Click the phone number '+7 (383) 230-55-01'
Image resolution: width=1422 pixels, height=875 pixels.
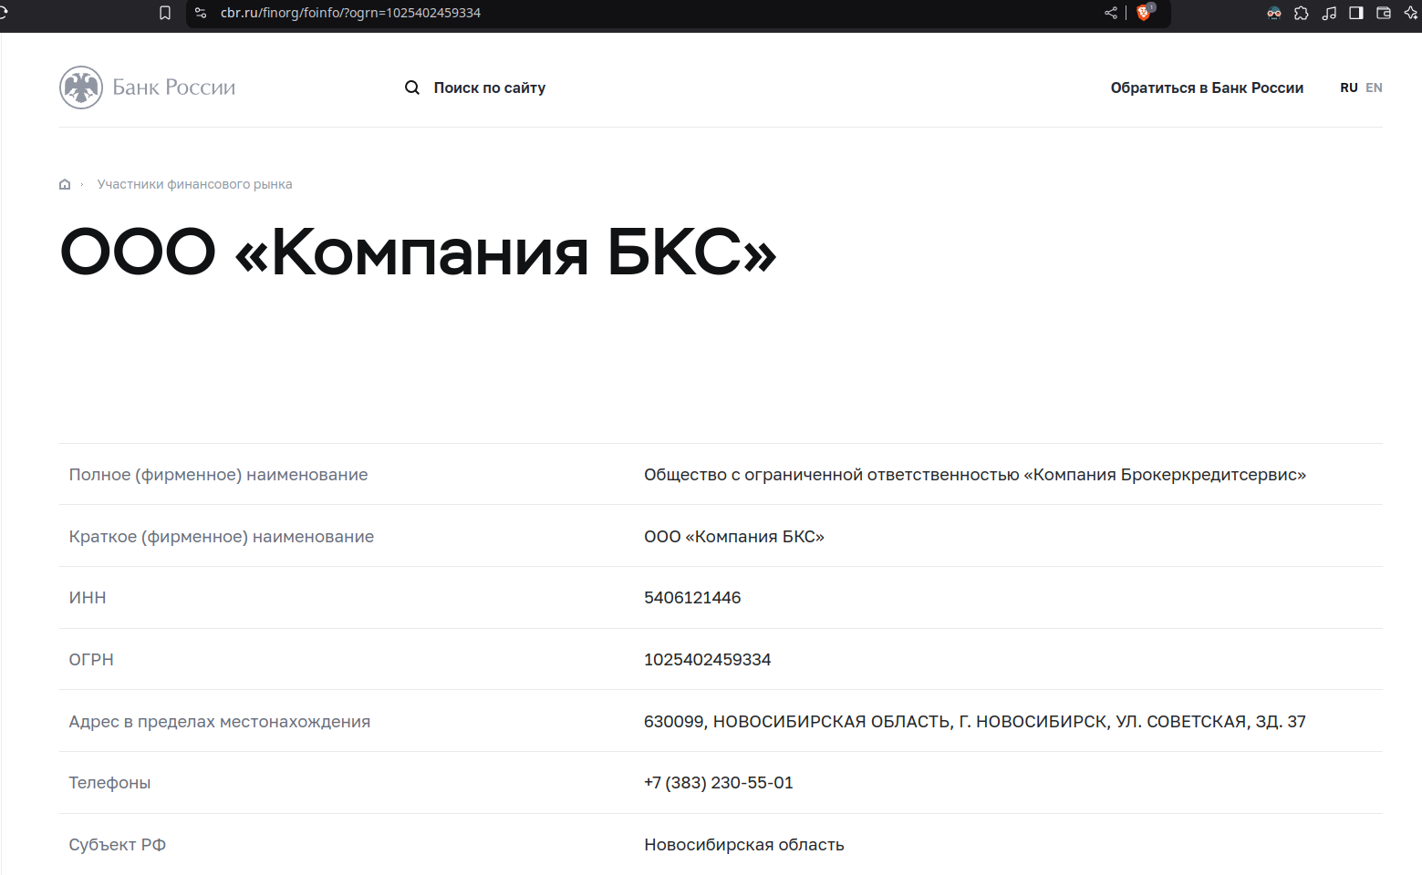click(x=719, y=783)
